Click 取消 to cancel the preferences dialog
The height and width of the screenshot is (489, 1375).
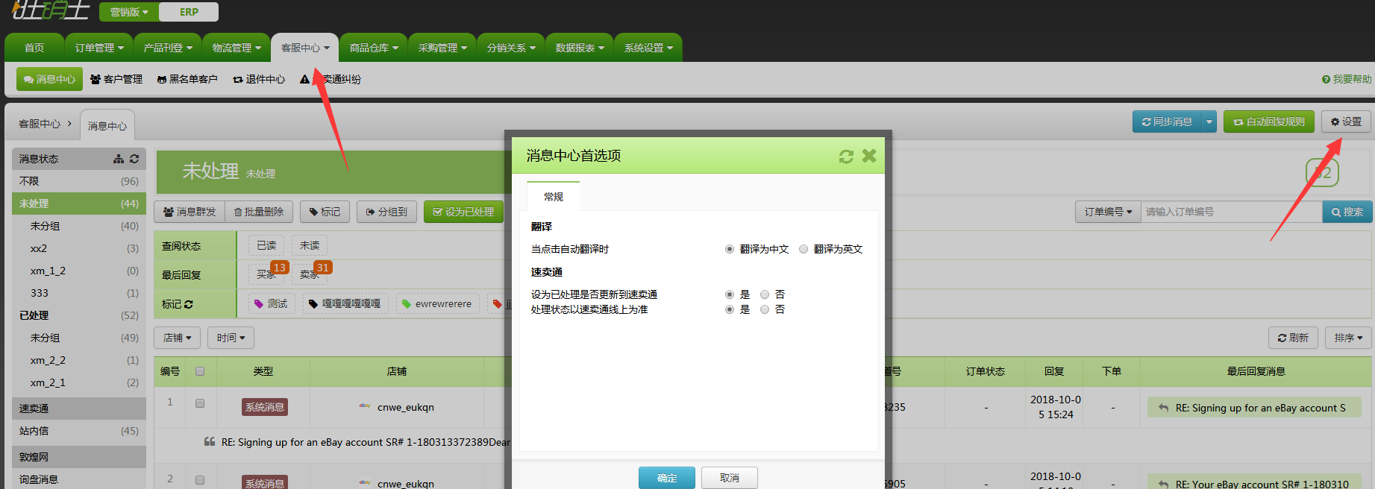(x=730, y=478)
